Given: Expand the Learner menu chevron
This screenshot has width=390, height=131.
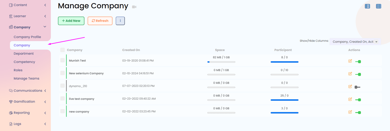Looking at the screenshot, I should (x=45, y=16).
